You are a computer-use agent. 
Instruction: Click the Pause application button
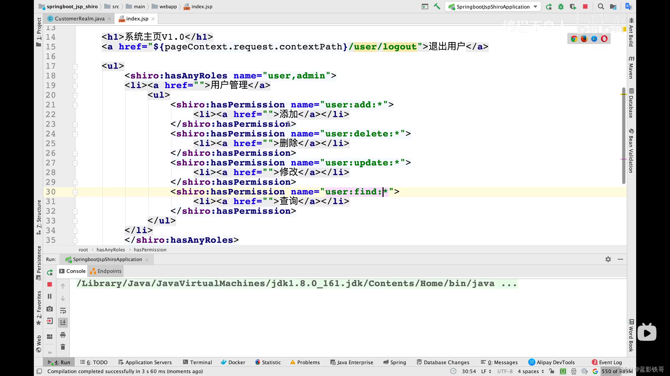pos(50,297)
